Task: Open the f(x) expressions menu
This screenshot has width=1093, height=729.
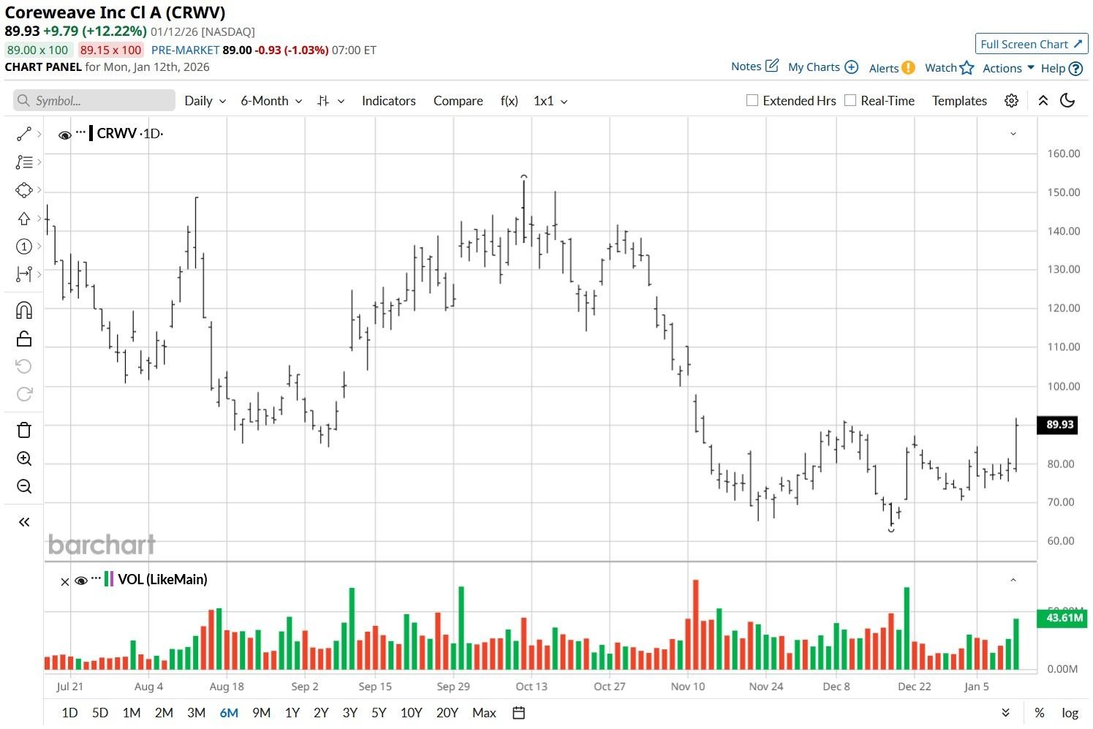Action: tap(509, 101)
